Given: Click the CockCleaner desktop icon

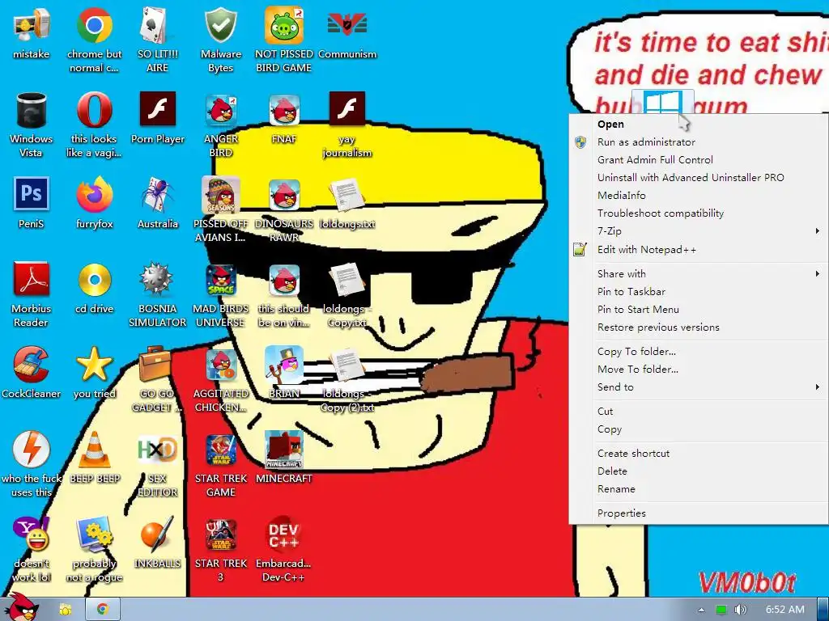Looking at the screenshot, I should (32, 364).
